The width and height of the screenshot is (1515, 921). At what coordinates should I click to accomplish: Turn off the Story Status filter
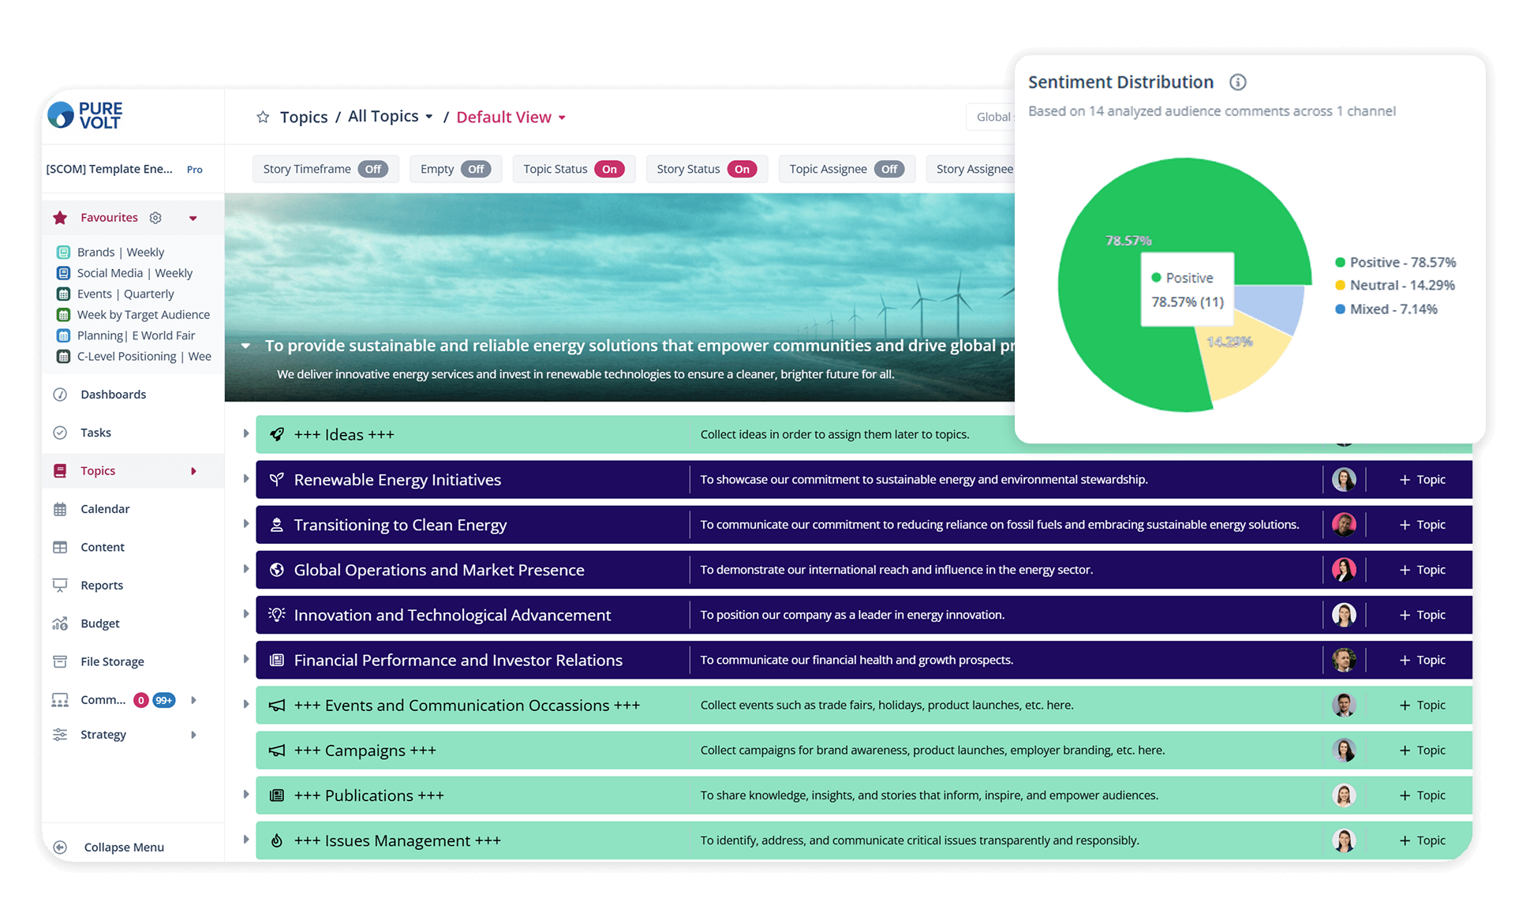point(742,169)
